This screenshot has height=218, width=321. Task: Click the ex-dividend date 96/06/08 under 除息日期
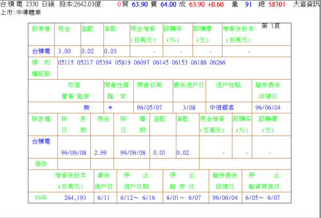[74, 153]
